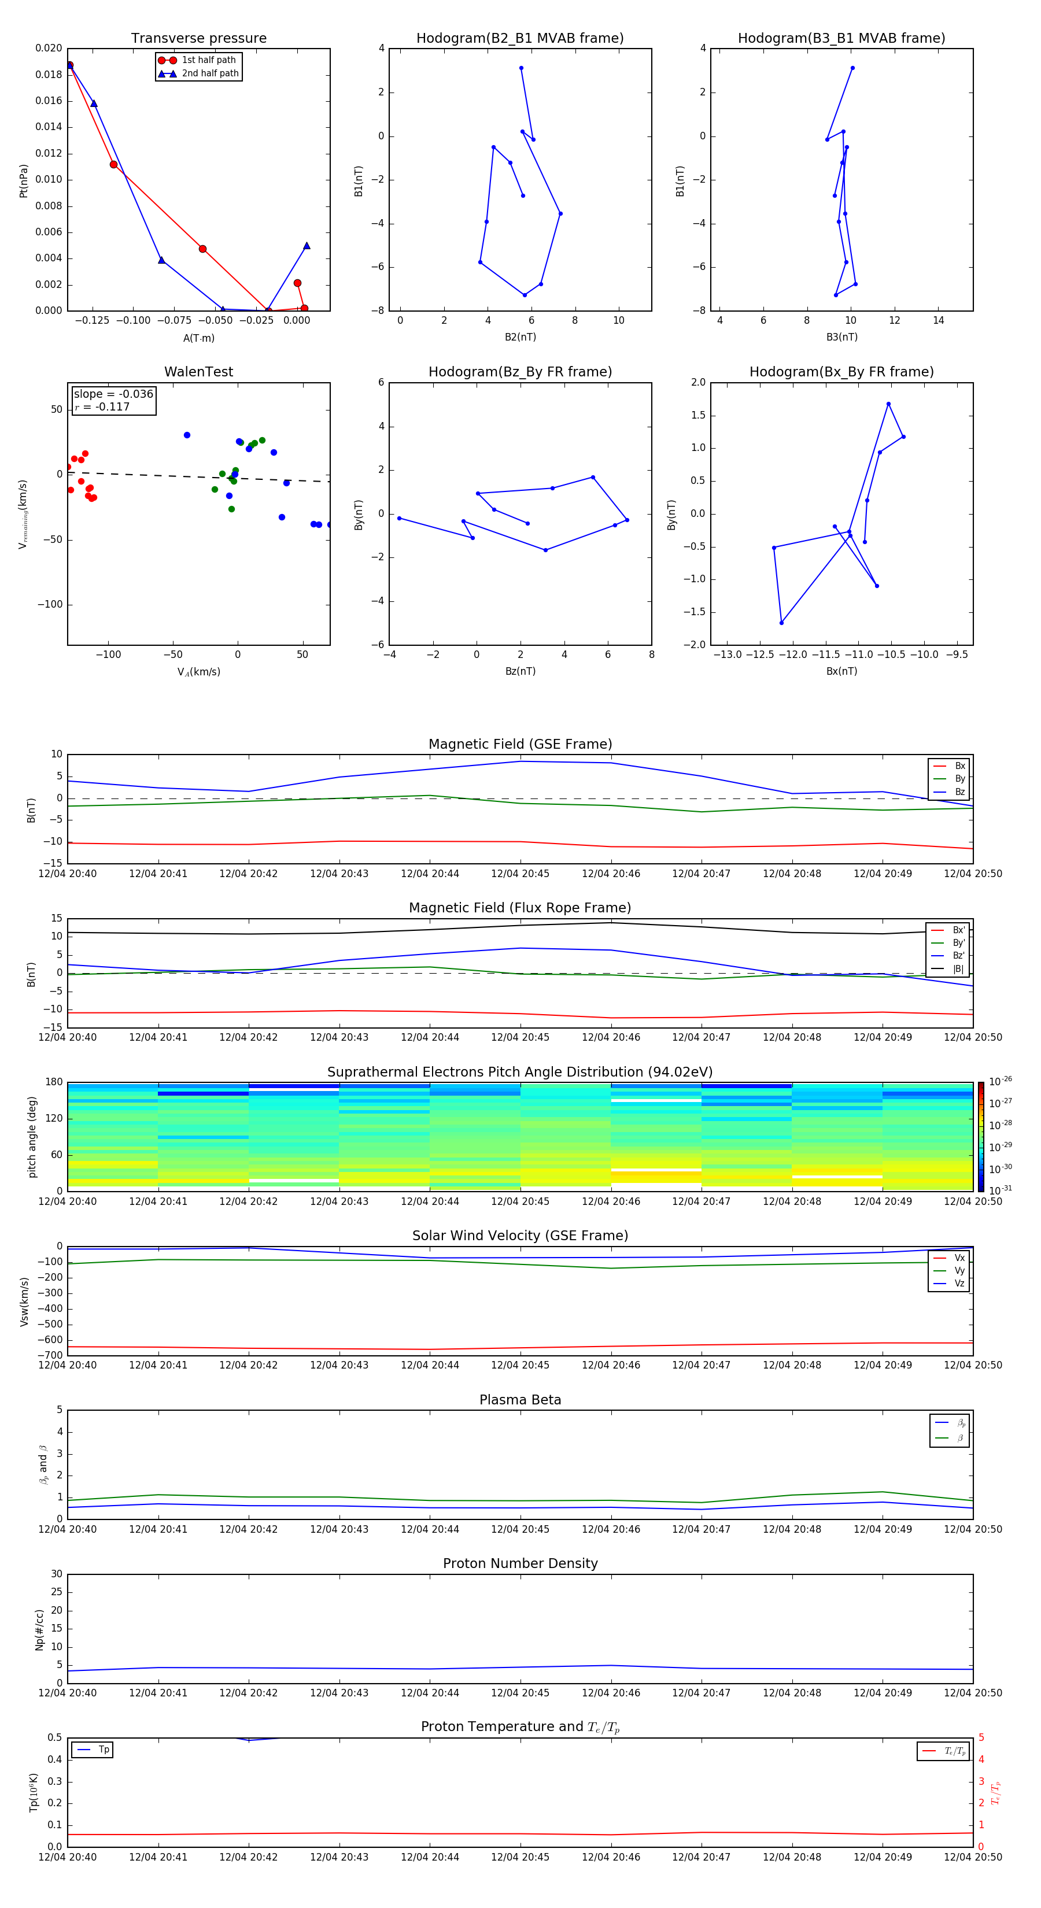
Task: Click "Bx'" in Flux Rope legend
Action: click(948, 930)
